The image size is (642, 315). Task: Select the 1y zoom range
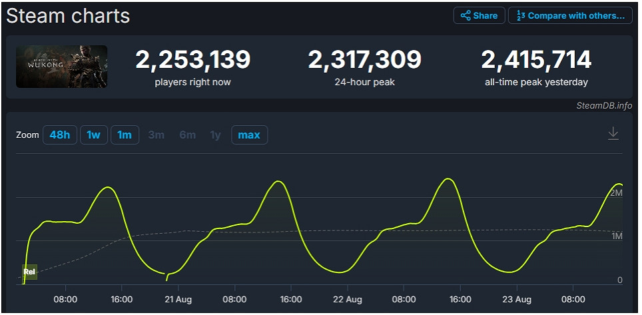215,135
